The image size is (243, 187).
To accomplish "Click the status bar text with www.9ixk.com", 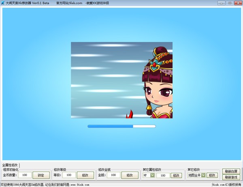I will 45,185.
